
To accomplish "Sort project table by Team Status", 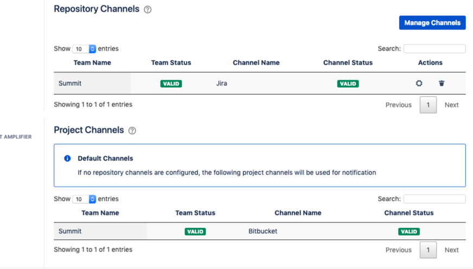I will pyautogui.click(x=195, y=213).
